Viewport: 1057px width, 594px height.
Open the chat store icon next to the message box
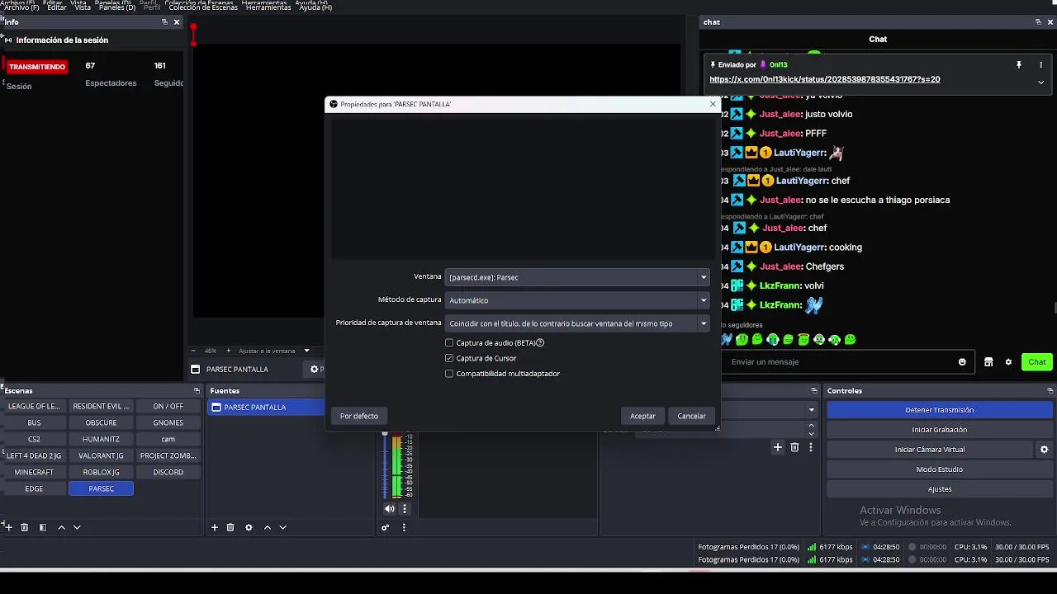pyautogui.click(x=988, y=361)
